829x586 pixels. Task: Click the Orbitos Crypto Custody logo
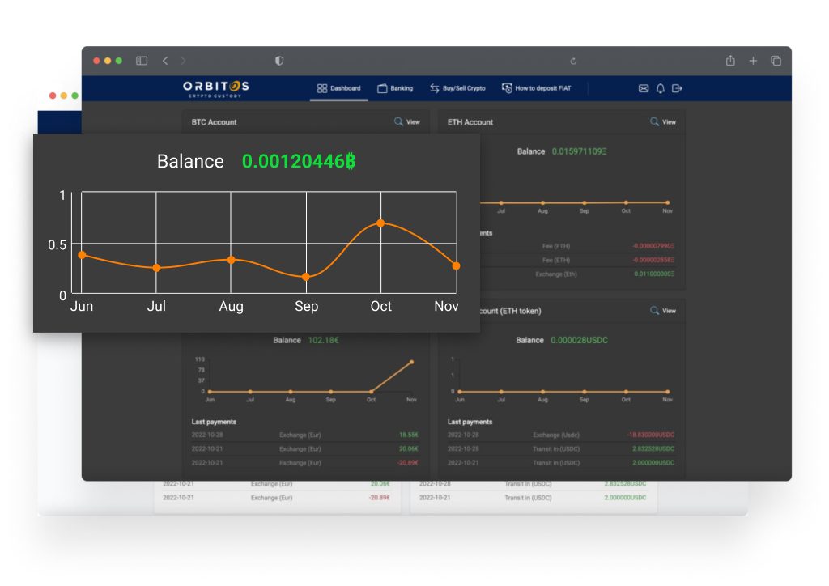click(x=215, y=88)
